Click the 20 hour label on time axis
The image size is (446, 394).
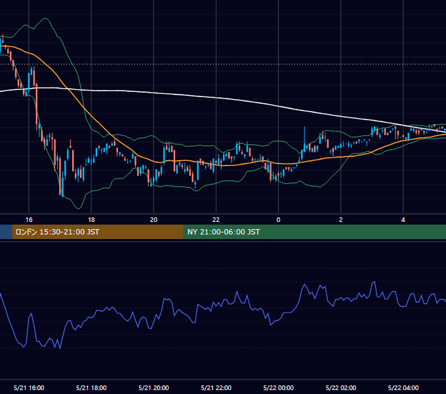click(153, 220)
